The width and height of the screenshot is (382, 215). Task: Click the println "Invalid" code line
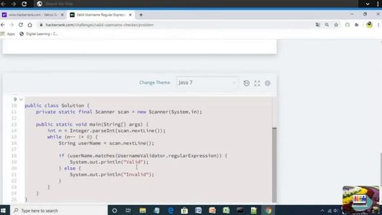tap(112, 174)
